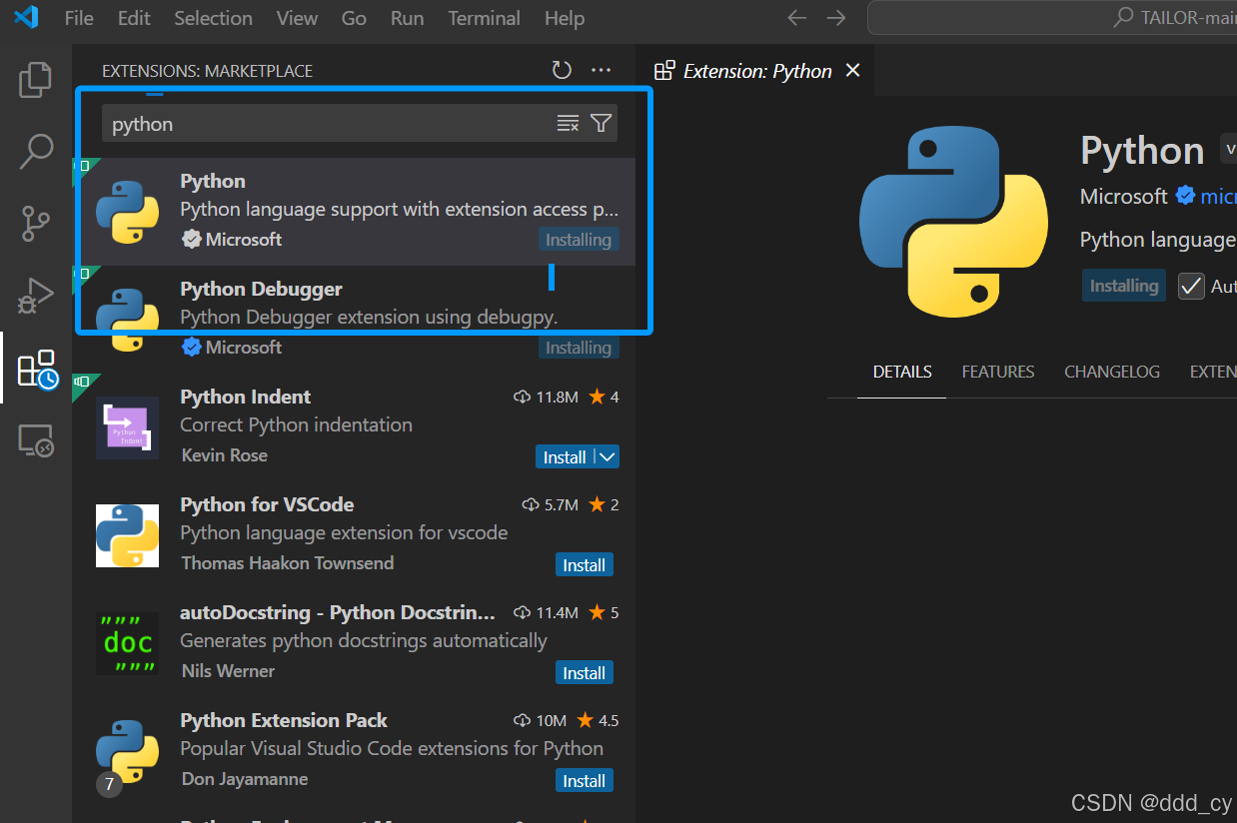Click Installing button on Python Debugger item
Image resolution: width=1237 pixels, height=823 pixels.
coord(579,348)
